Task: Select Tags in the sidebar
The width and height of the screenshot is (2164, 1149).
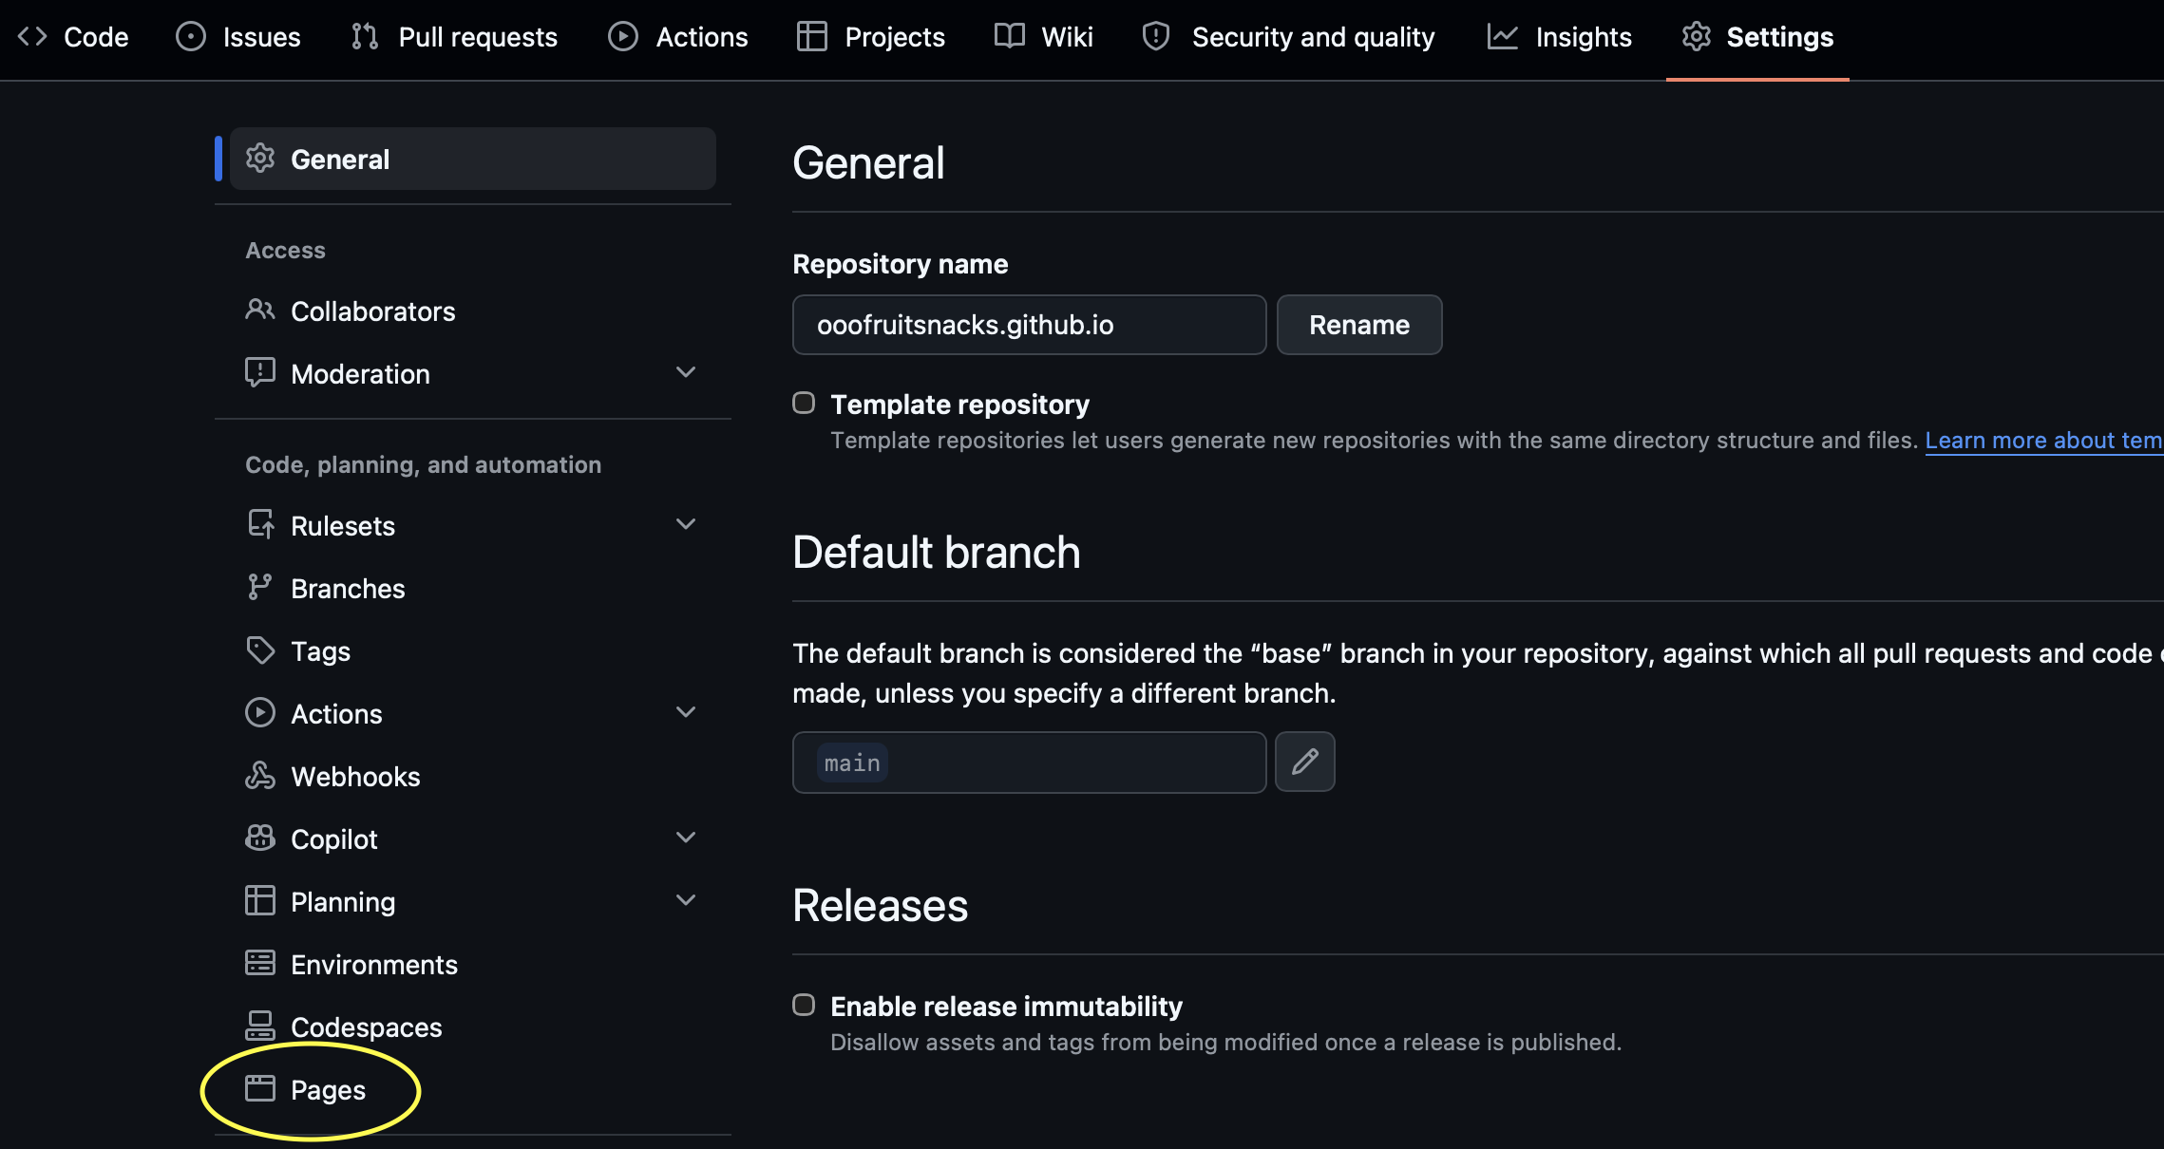Action: point(473,651)
